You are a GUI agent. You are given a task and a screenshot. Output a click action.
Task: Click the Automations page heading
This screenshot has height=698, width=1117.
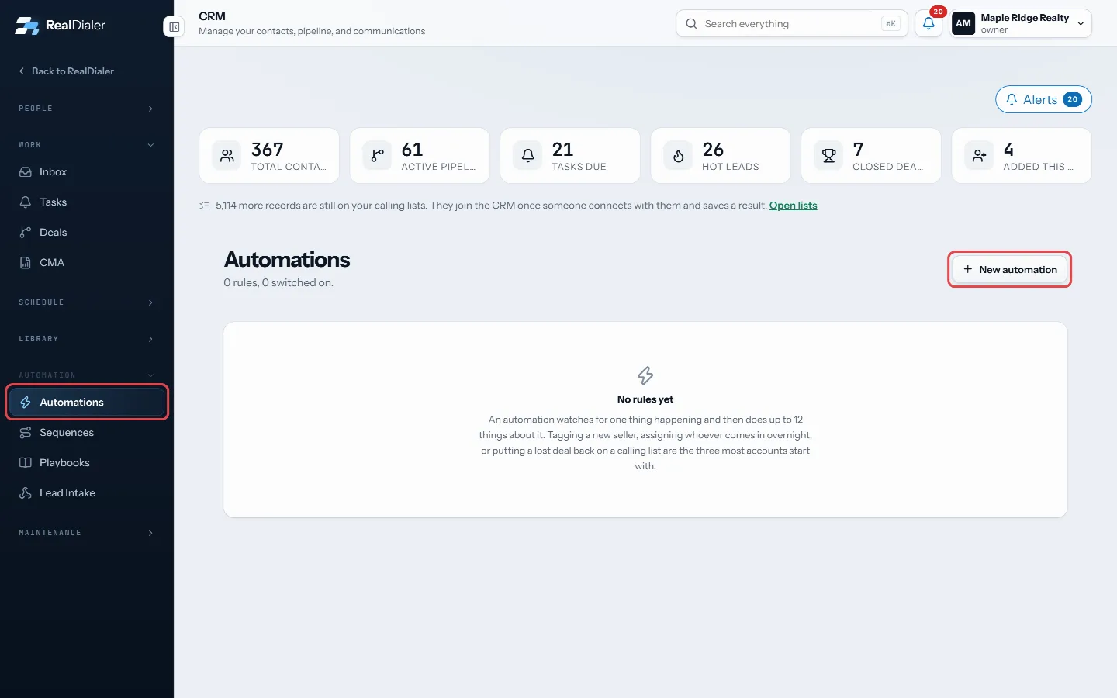tap(287, 260)
